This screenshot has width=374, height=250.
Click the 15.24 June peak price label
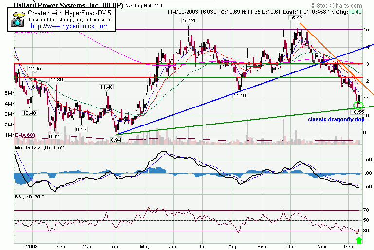[188, 21]
